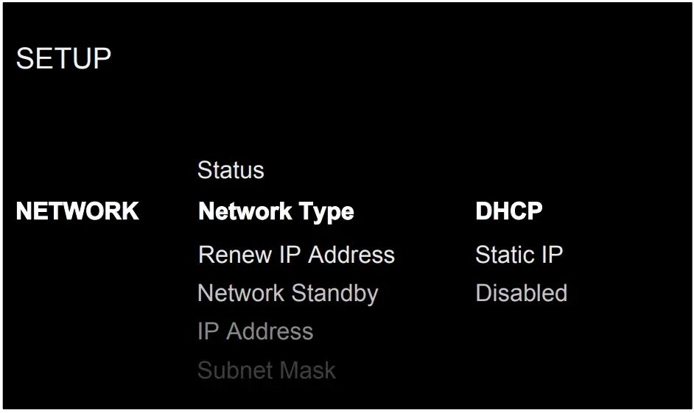Highlight the bold DHCP value
The image size is (694, 413).
509,212
